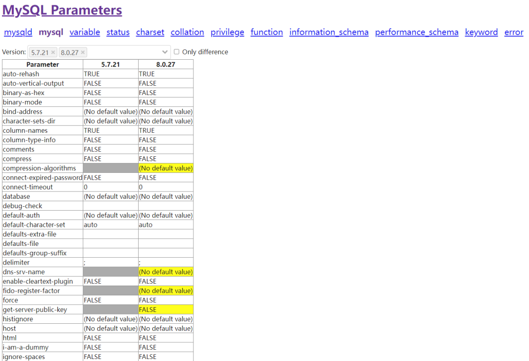Click highlighted 8.0.27 value for dns-srv-name
Image resolution: width=529 pixels, height=361 pixels.
166,272
